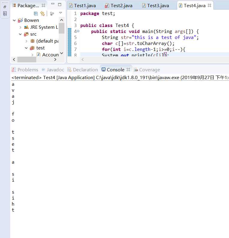
Task: Click the Console monitor icon
Action: coord(103,70)
